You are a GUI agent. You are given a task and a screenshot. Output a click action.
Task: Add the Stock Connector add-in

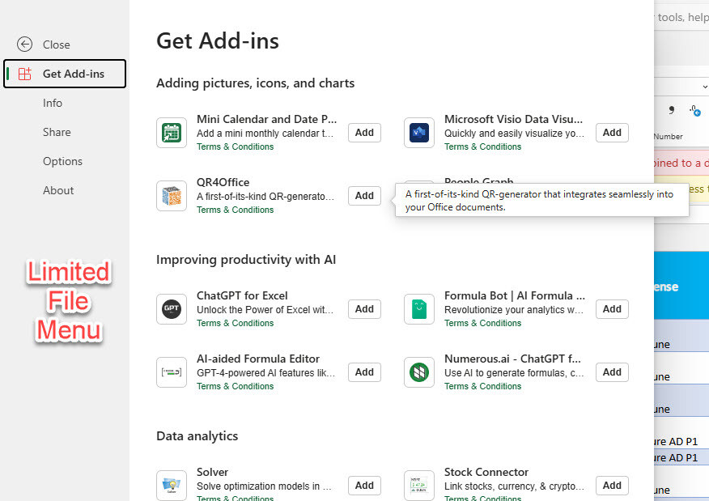click(x=612, y=485)
